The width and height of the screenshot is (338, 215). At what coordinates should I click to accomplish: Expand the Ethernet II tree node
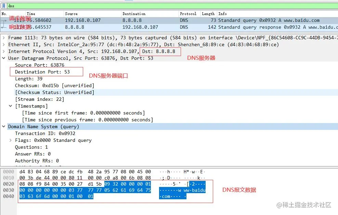click(x=4, y=44)
